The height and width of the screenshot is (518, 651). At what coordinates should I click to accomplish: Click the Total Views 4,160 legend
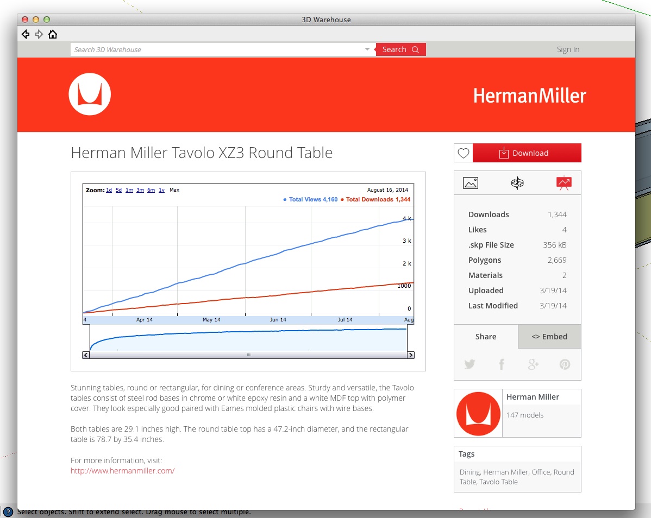click(x=310, y=199)
